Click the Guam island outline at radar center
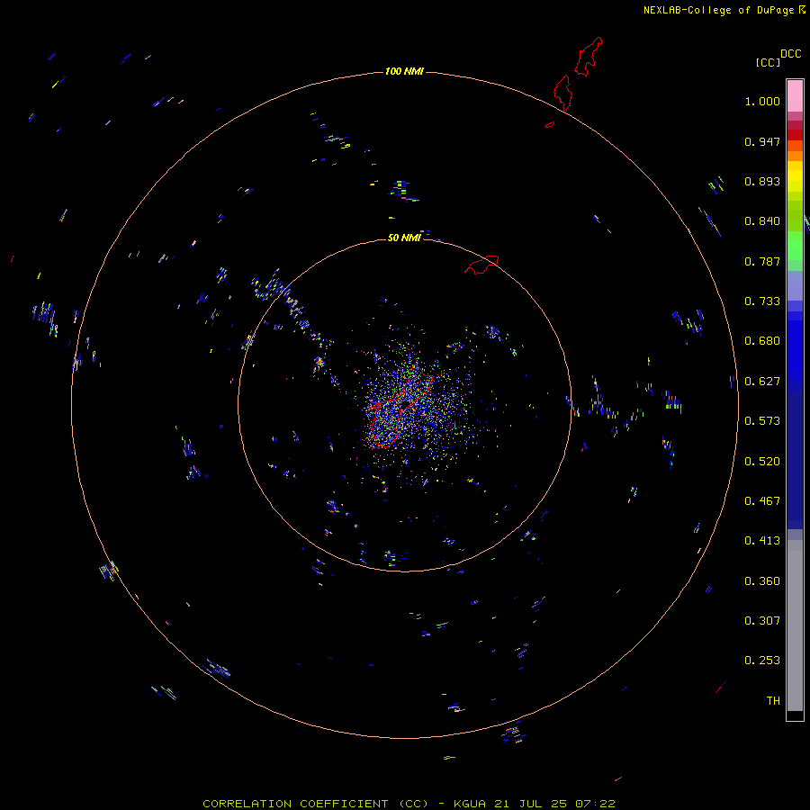Image resolution: width=810 pixels, height=810 pixels. click(x=400, y=406)
